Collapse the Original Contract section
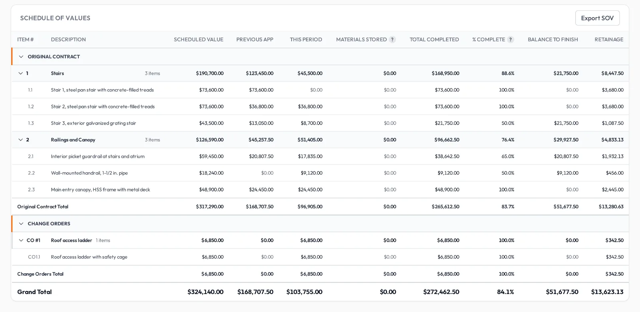This screenshot has height=312, width=640. pos(21,57)
